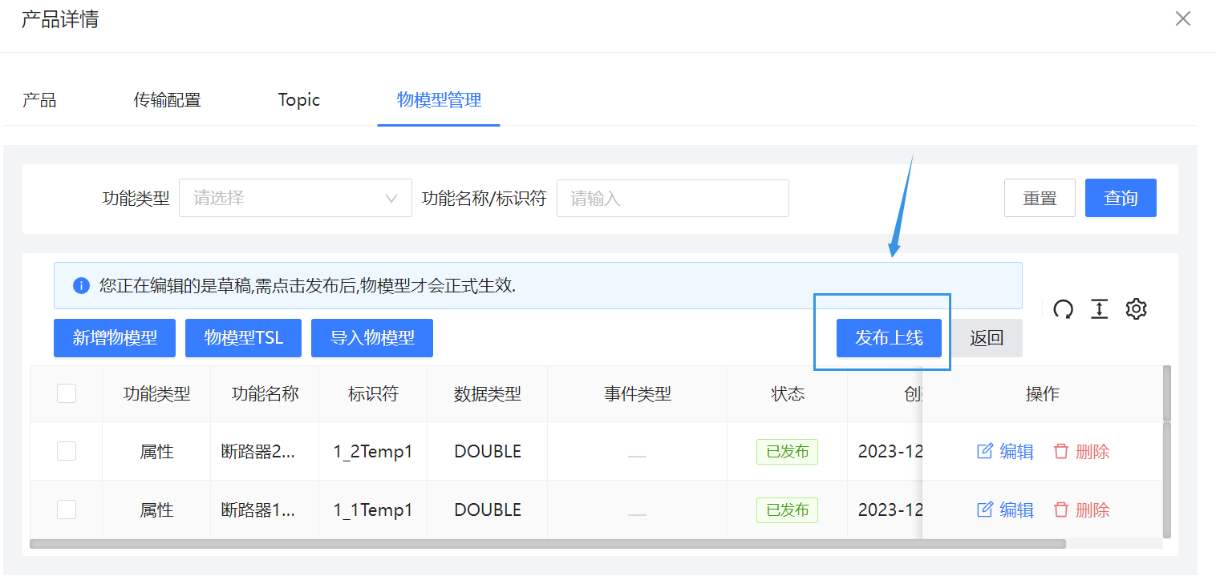Screen dimensions: 1216x580
Task: Click delete icon for 1_1Temp1 row
Action: tap(1061, 510)
